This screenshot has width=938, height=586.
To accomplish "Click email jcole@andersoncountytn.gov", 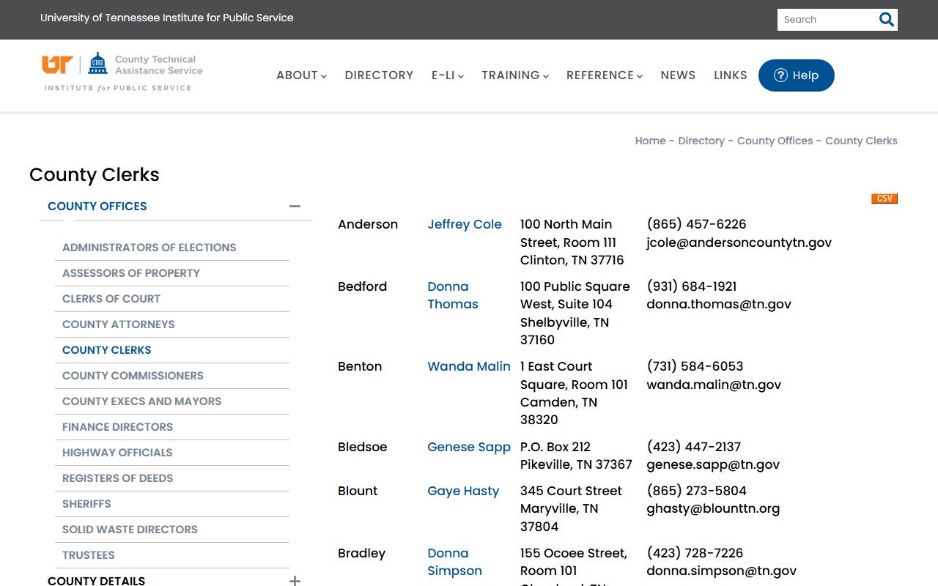I will 739,242.
